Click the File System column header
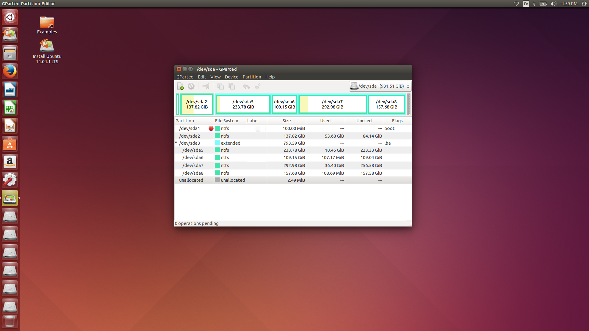The image size is (589, 331). coord(230,121)
